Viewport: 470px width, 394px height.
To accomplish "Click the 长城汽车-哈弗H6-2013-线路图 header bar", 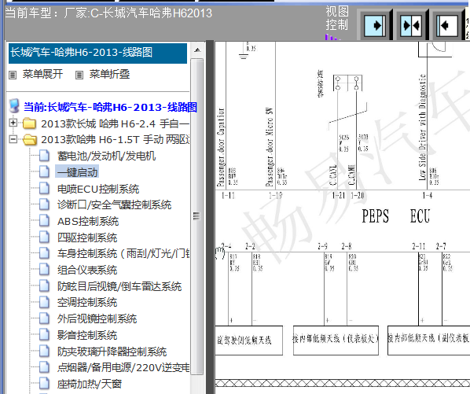I will (97, 53).
